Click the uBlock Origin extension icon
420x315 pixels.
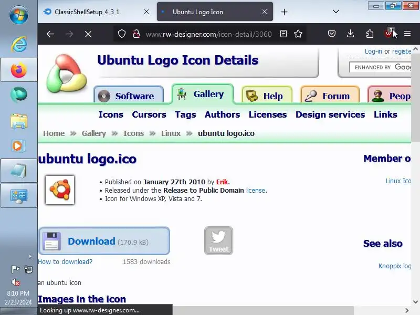[x=388, y=33]
